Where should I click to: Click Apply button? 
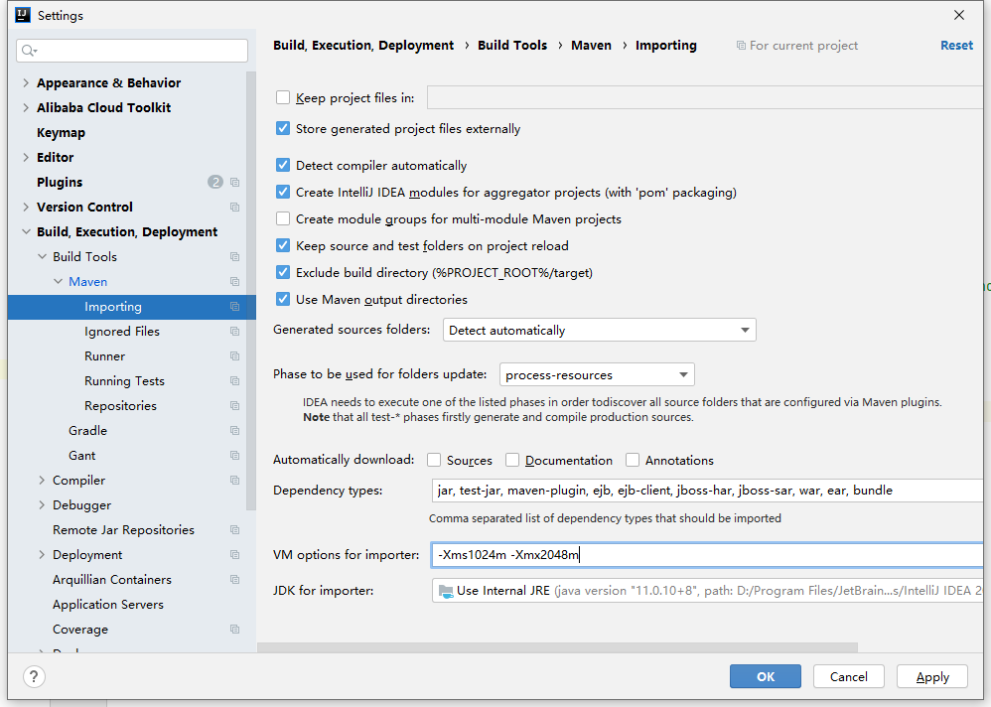click(x=932, y=676)
